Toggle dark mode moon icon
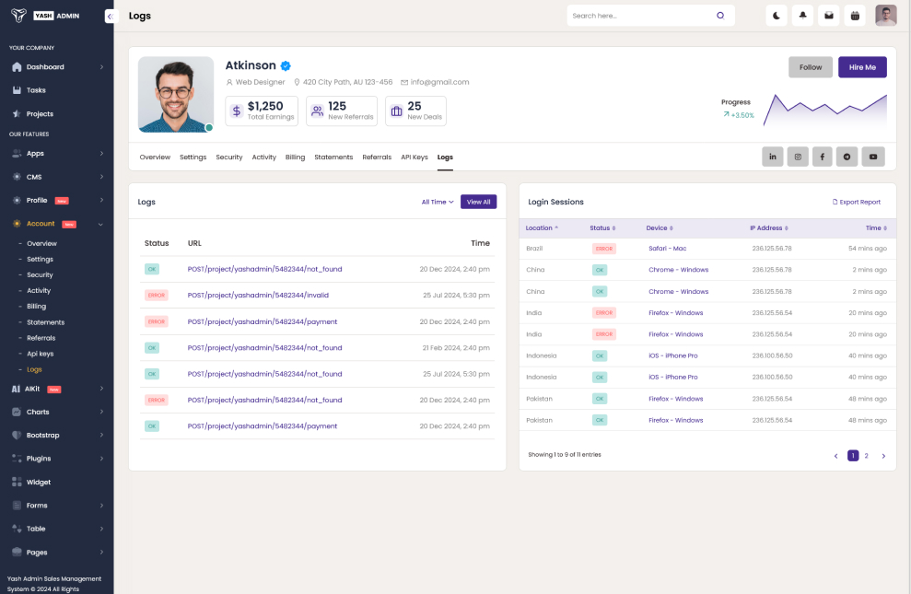 click(x=777, y=16)
